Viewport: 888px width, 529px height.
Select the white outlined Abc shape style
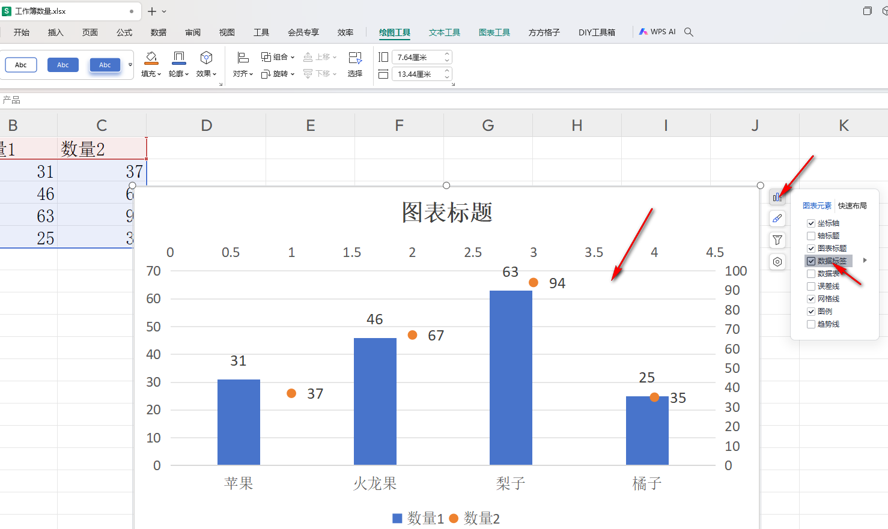21,65
